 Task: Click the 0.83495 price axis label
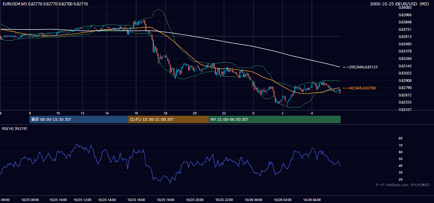coord(405,44)
